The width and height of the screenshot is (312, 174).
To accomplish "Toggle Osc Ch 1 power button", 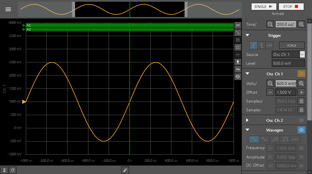I will tap(301, 74).
